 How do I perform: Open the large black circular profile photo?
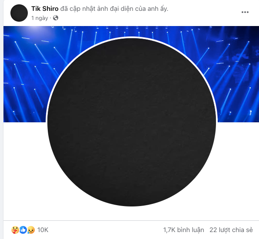[x=132, y=122]
